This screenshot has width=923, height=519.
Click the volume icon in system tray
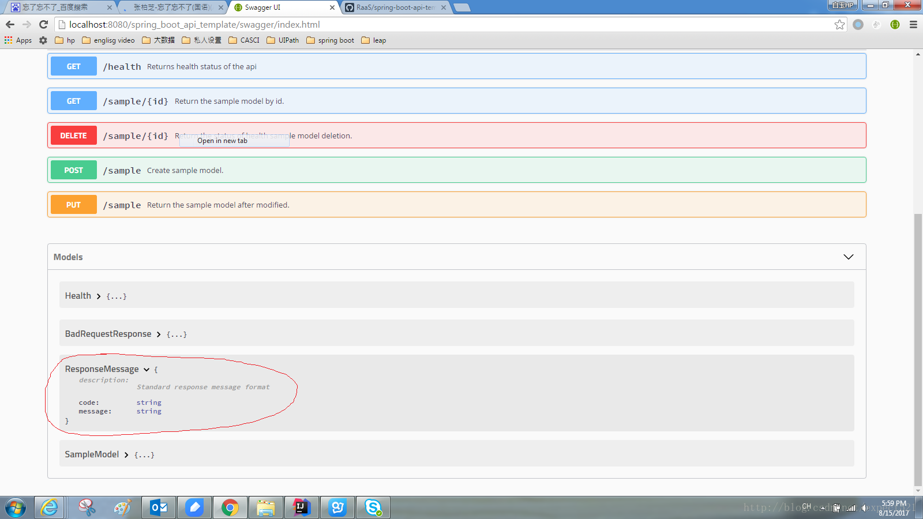865,508
